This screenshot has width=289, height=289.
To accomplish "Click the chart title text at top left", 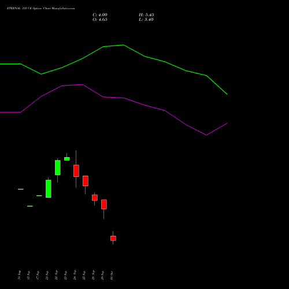I will 40,8.
